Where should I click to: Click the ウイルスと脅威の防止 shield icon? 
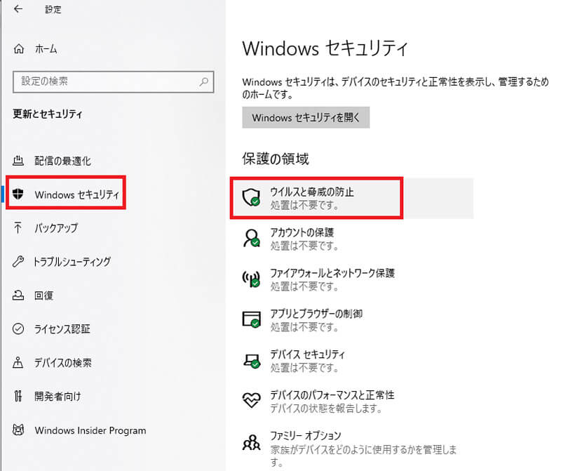pyautogui.click(x=251, y=197)
